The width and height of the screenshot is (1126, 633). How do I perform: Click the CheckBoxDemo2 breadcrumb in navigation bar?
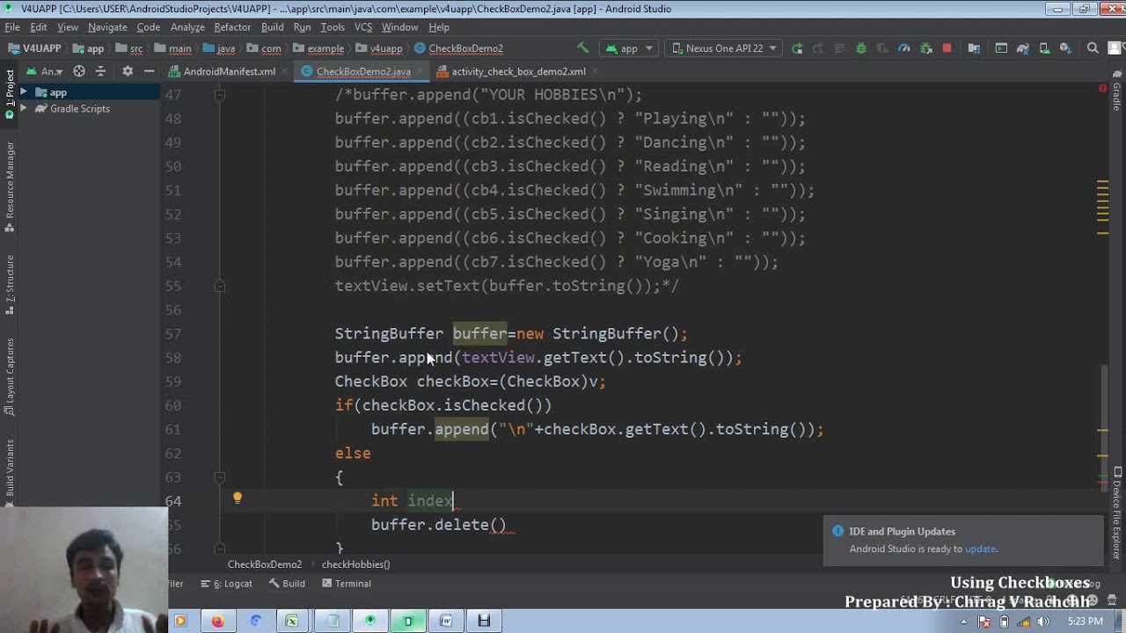458,48
